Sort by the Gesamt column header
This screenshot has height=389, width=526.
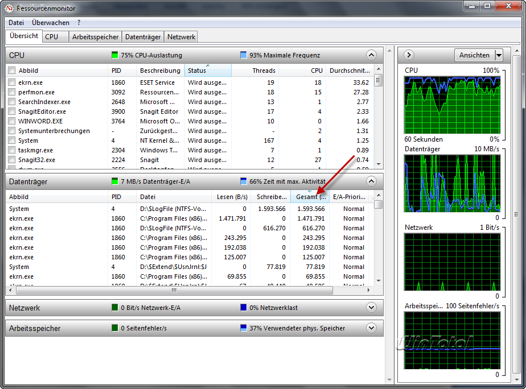[309, 197]
